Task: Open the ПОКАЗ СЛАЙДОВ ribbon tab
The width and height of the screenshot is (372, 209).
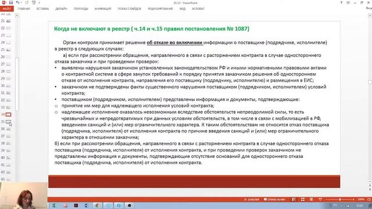Action: click(x=130, y=9)
